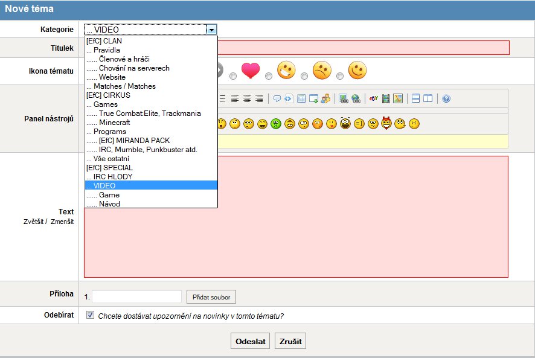Insert linked image using picture-chain icon
This screenshot has width=535, height=358.
coord(344,99)
